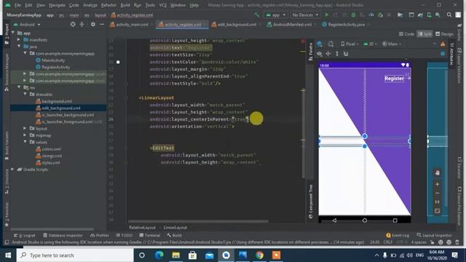The width and height of the screenshot is (466, 262).
Task: Open Profile app speedometer icon
Action: click(x=371, y=15)
